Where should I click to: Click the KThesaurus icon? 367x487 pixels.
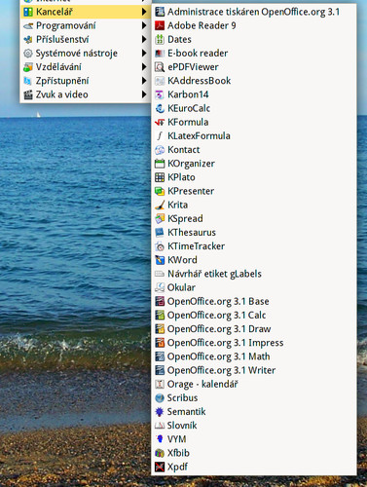(x=160, y=233)
